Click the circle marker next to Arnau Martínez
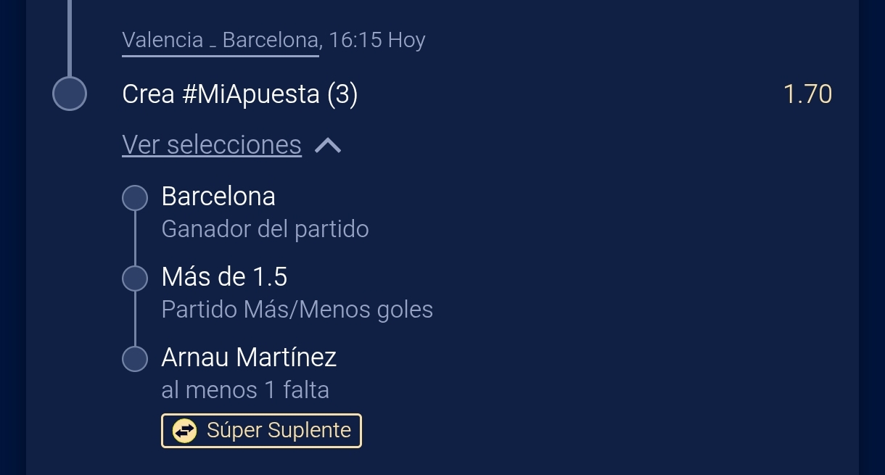 [x=135, y=359]
